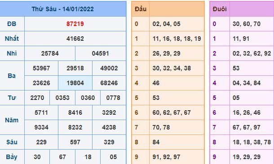This screenshot has width=274, height=164.
Task: Click Đuôi values '11, 91'
Action: (241, 39)
